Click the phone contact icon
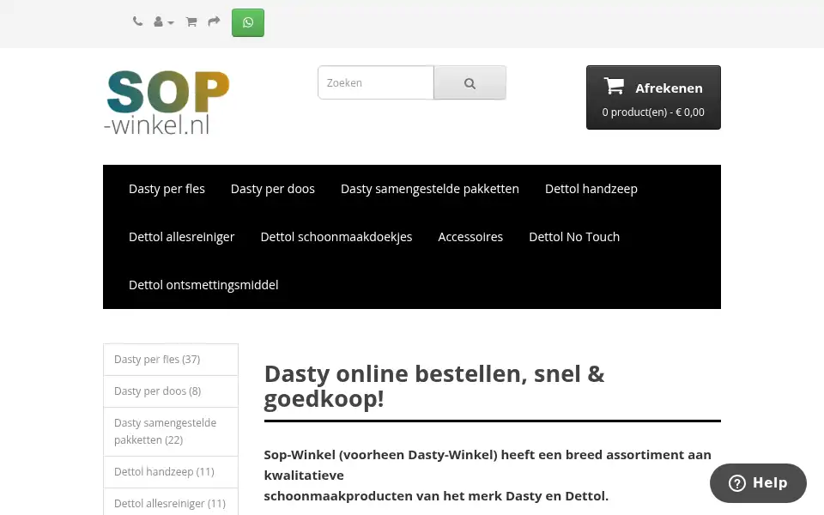 tap(137, 21)
